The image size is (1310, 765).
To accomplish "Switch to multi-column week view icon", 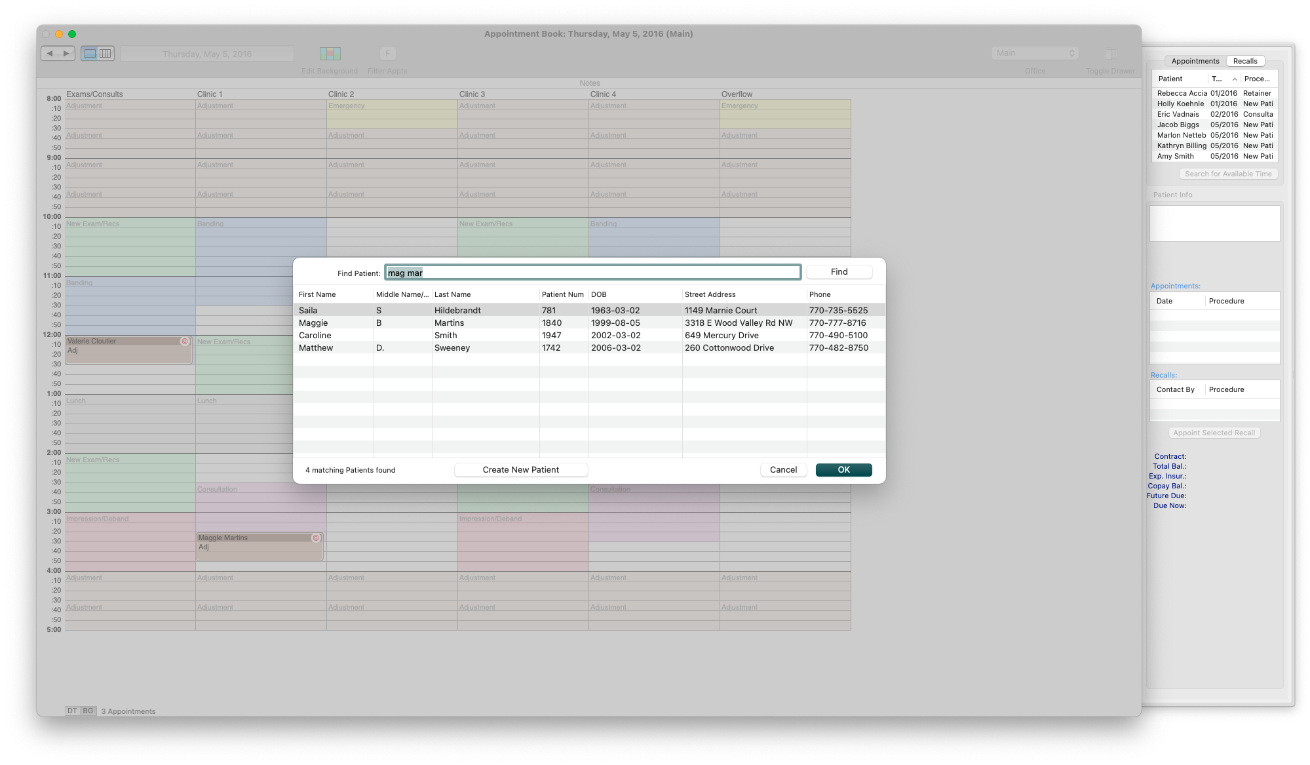I will (x=106, y=54).
